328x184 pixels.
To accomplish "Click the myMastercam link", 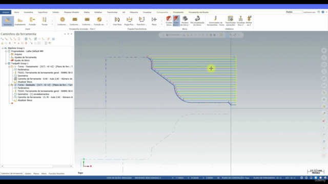I will click(310, 12).
